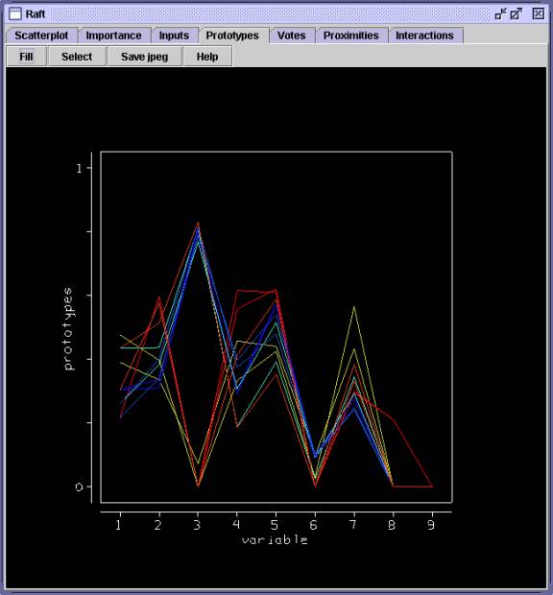Image resolution: width=553 pixels, height=595 pixels.
Task: Close the Raft window
Action: 539,14
